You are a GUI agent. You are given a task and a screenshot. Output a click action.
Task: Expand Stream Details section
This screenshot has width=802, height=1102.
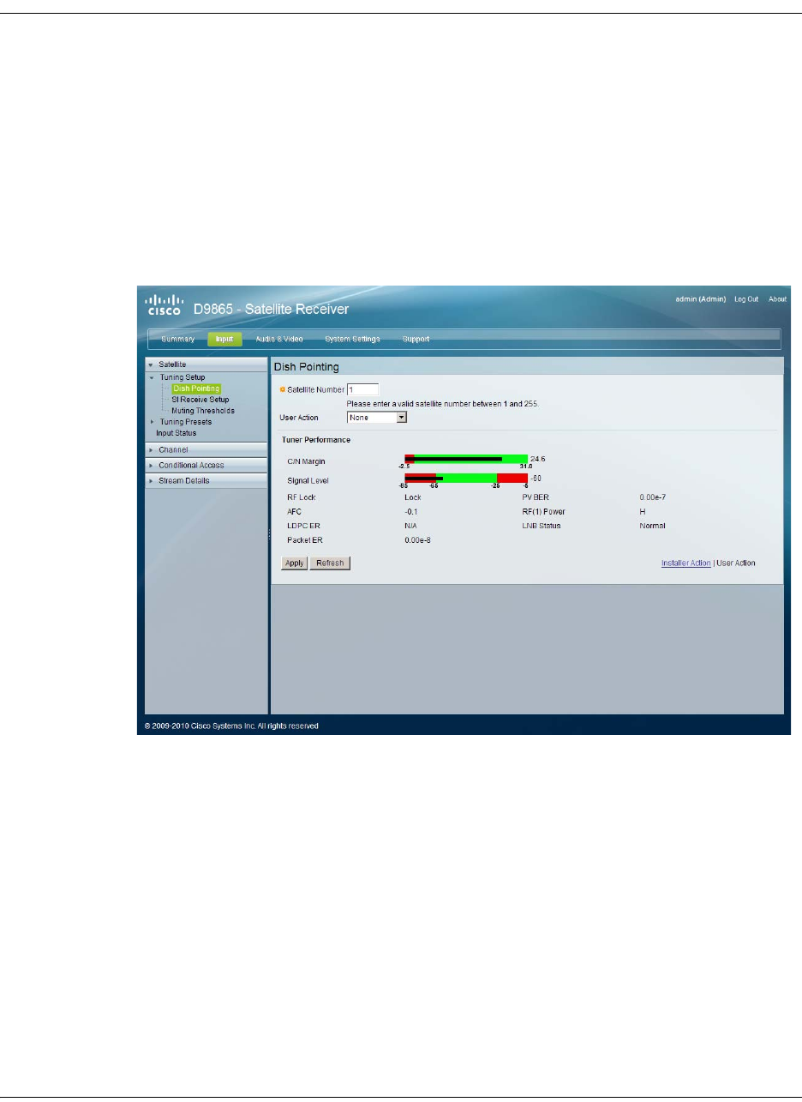click(206, 480)
